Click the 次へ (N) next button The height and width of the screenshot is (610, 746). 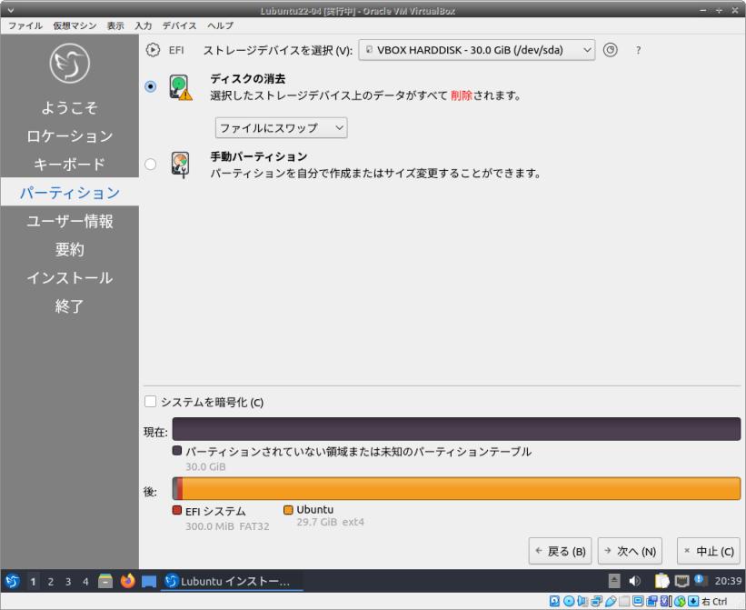coord(630,551)
